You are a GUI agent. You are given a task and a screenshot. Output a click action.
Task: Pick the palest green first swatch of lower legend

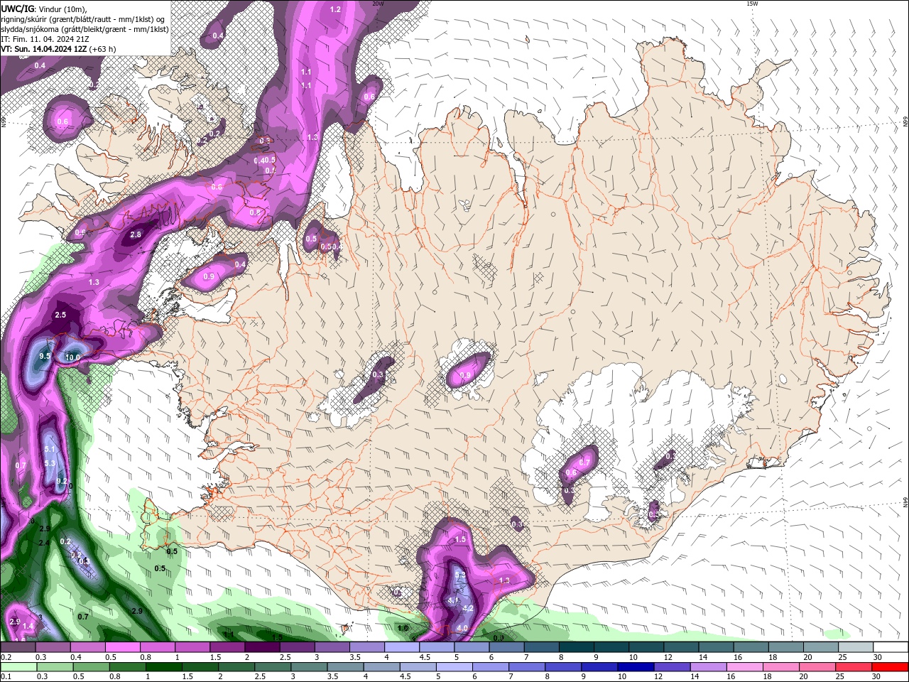point(18,667)
